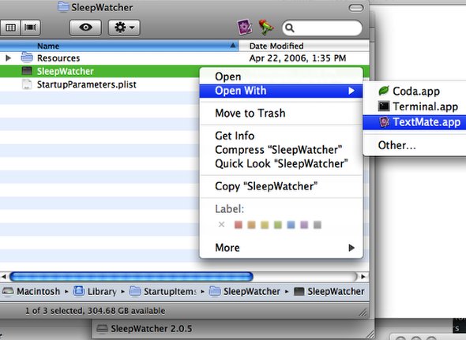
Task: Click the TextMate app icon in submenu
Action: tap(384, 121)
